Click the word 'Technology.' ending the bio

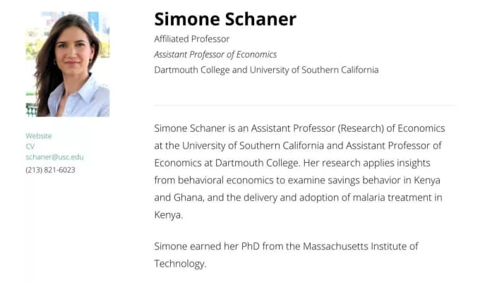pos(180,264)
